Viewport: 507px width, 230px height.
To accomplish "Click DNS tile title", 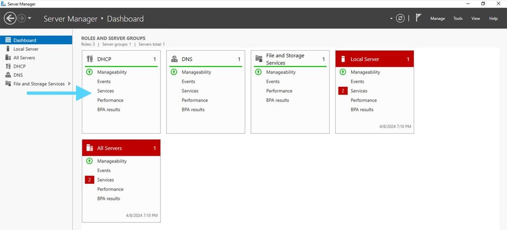I will click(x=187, y=59).
